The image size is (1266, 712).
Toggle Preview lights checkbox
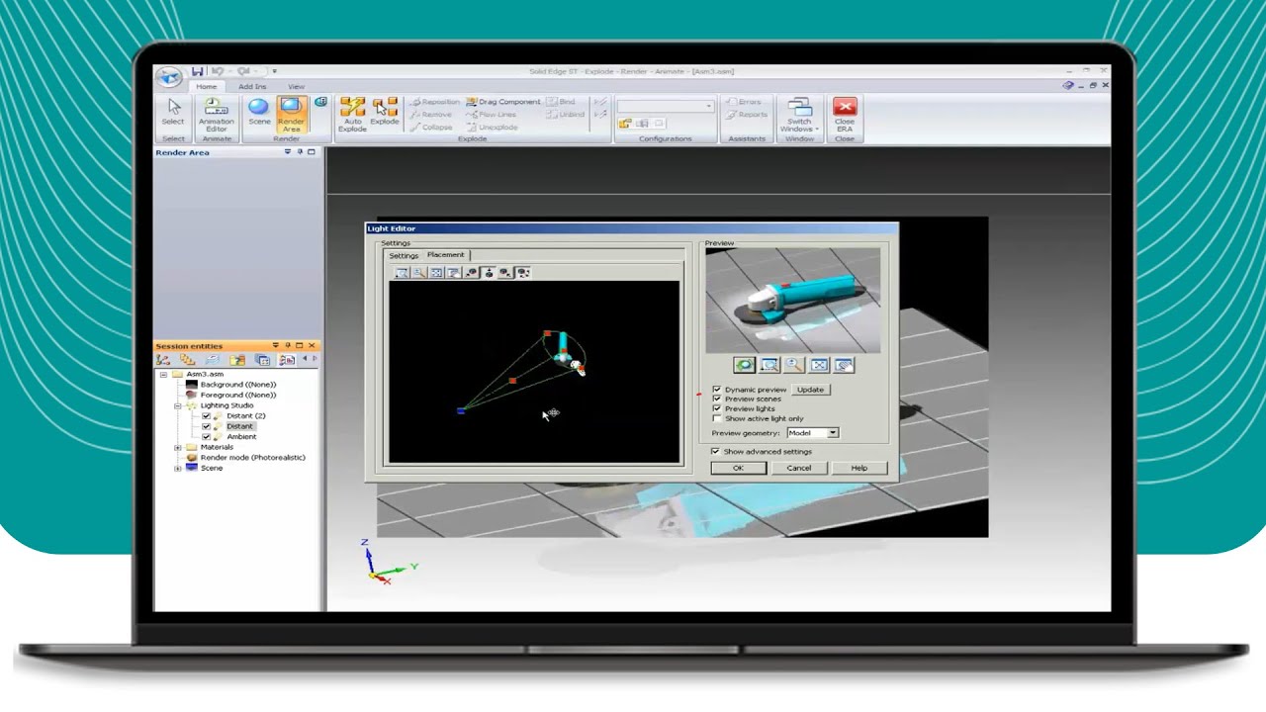click(717, 408)
